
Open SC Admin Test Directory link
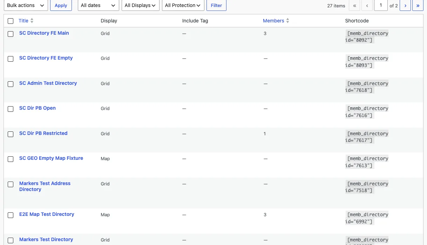coord(48,83)
